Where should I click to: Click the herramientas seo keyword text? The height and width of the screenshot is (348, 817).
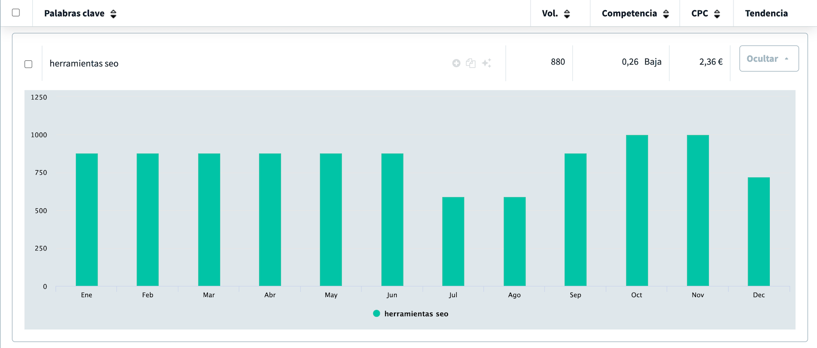click(84, 64)
